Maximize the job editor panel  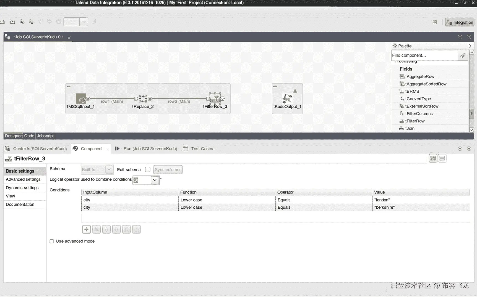point(469,37)
